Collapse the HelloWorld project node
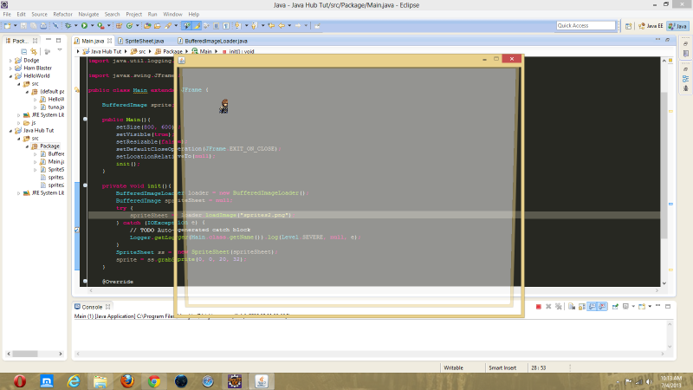Viewport: 693px width, 390px height. [10, 76]
